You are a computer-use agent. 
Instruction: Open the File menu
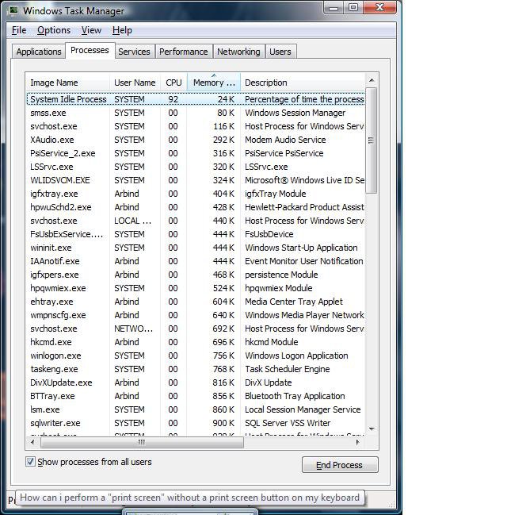tap(19, 30)
